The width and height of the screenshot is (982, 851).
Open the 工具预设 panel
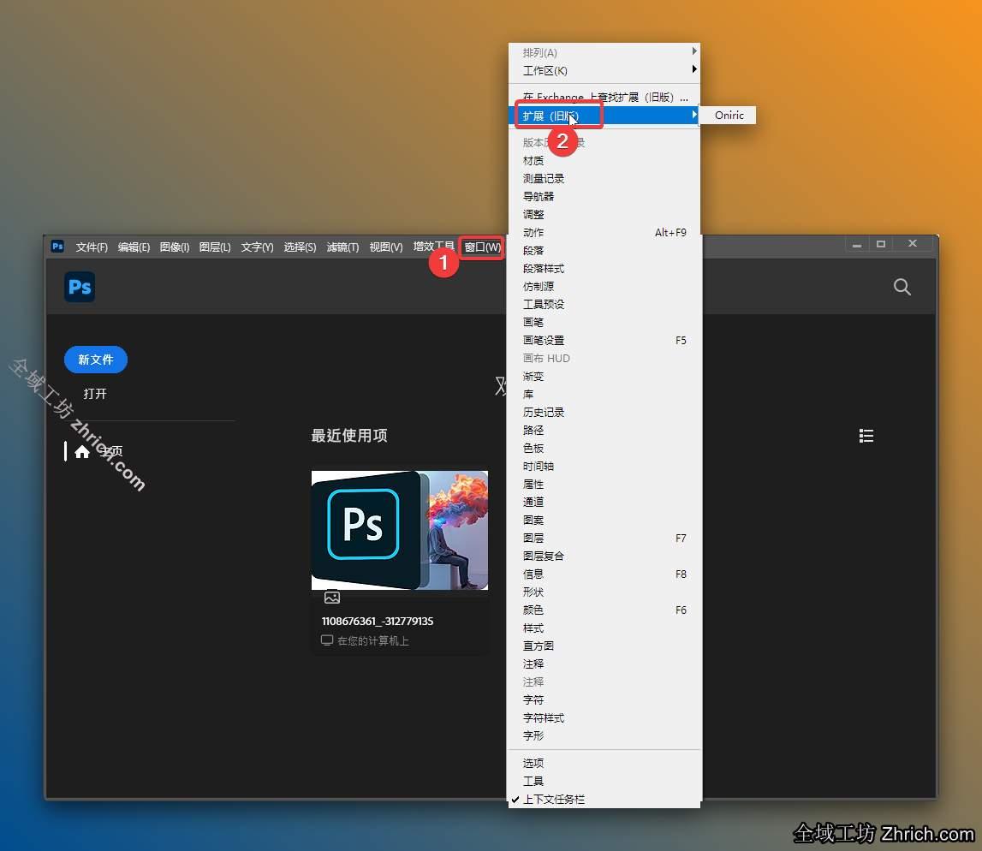click(604, 304)
